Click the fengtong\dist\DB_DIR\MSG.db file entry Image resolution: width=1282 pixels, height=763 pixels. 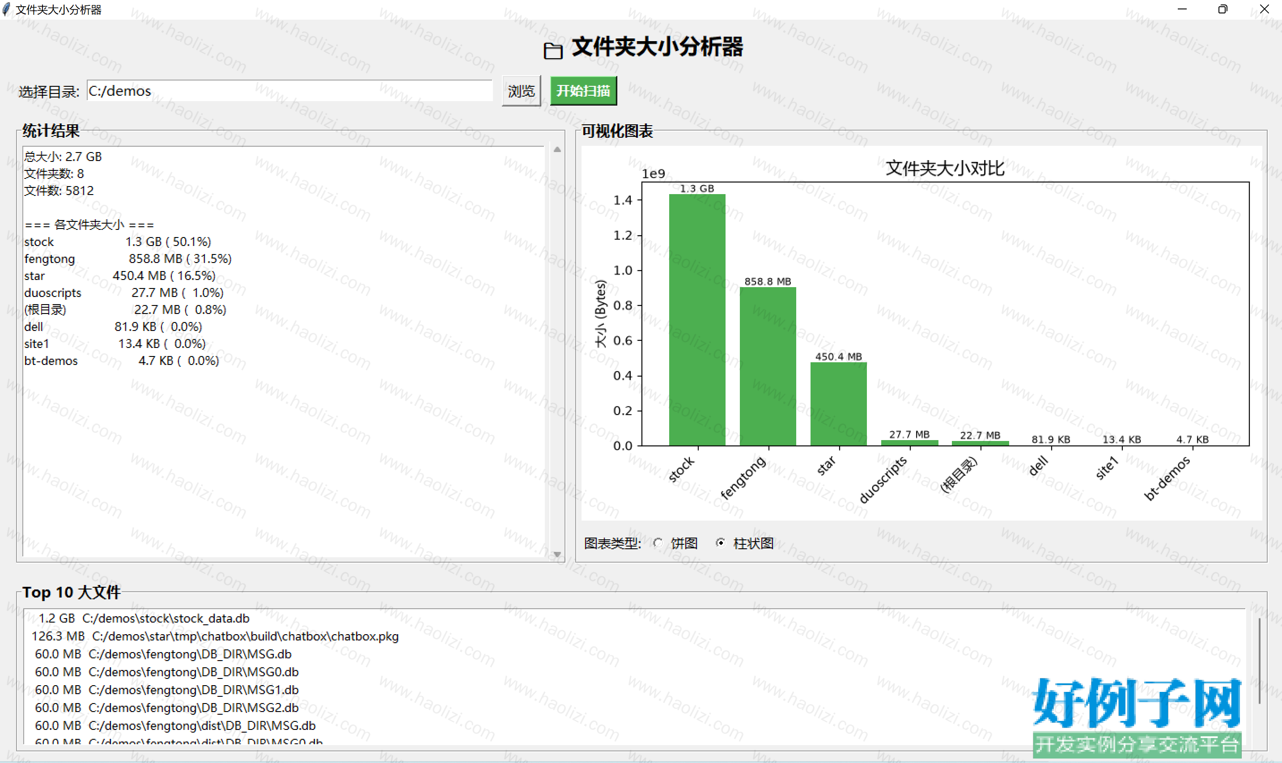175,725
